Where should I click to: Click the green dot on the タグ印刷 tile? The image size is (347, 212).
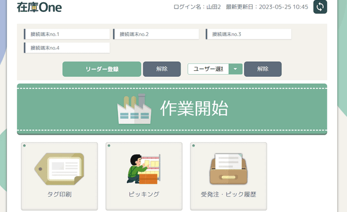click(x=24, y=146)
